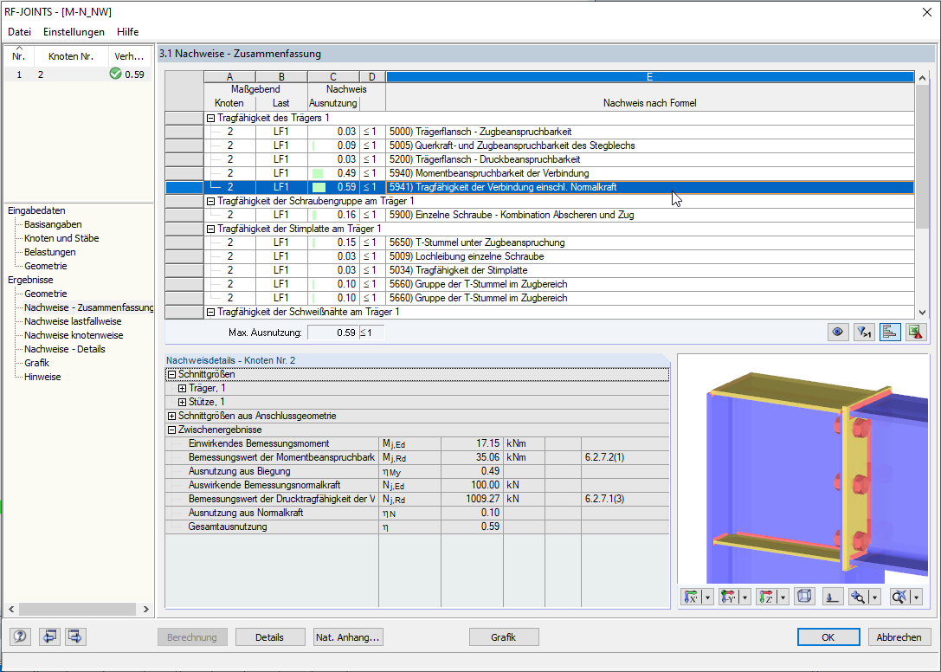Select Knoten und Stäbe tree item
Viewport: 941px width, 672px height.
(61, 238)
